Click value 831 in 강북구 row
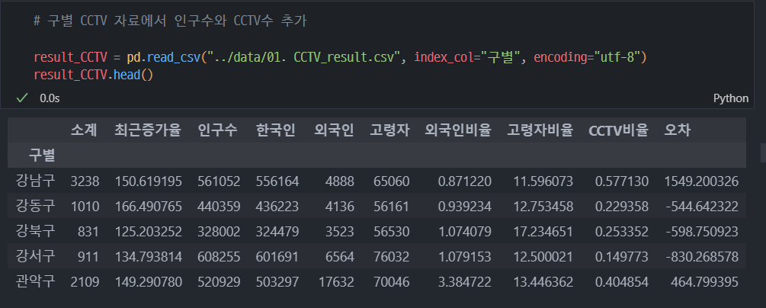The width and height of the screenshot is (766, 308). pyautogui.click(x=88, y=232)
